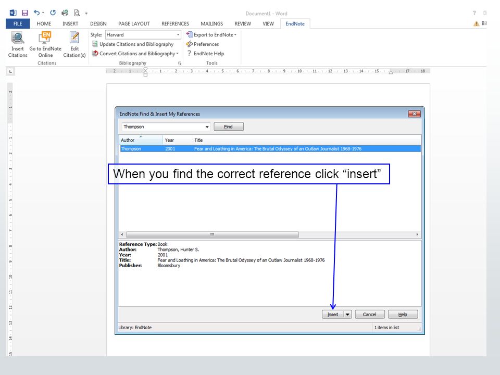This screenshot has width=500, height=375.
Task: Click the right scroll arrow in results list
Action: click(x=417, y=234)
